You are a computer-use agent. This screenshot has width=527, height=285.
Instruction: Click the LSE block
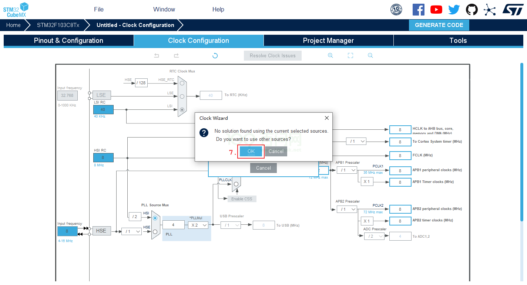[x=101, y=95]
